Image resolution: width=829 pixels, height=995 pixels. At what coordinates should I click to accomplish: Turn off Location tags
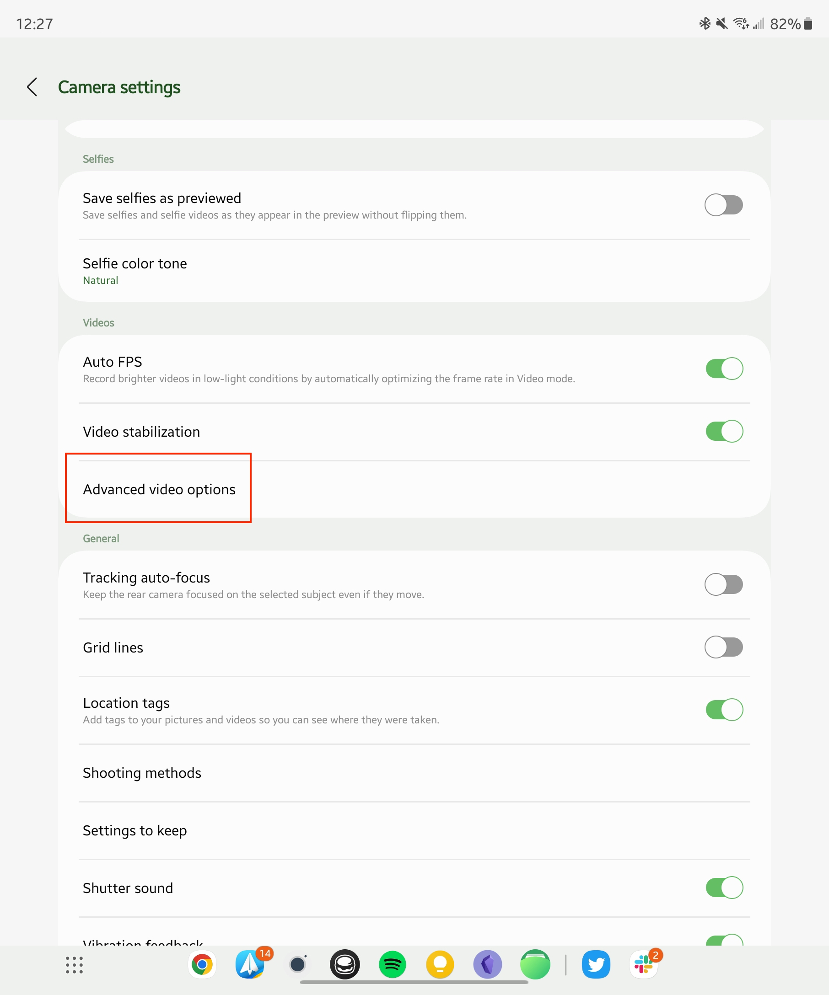pos(724,710)
